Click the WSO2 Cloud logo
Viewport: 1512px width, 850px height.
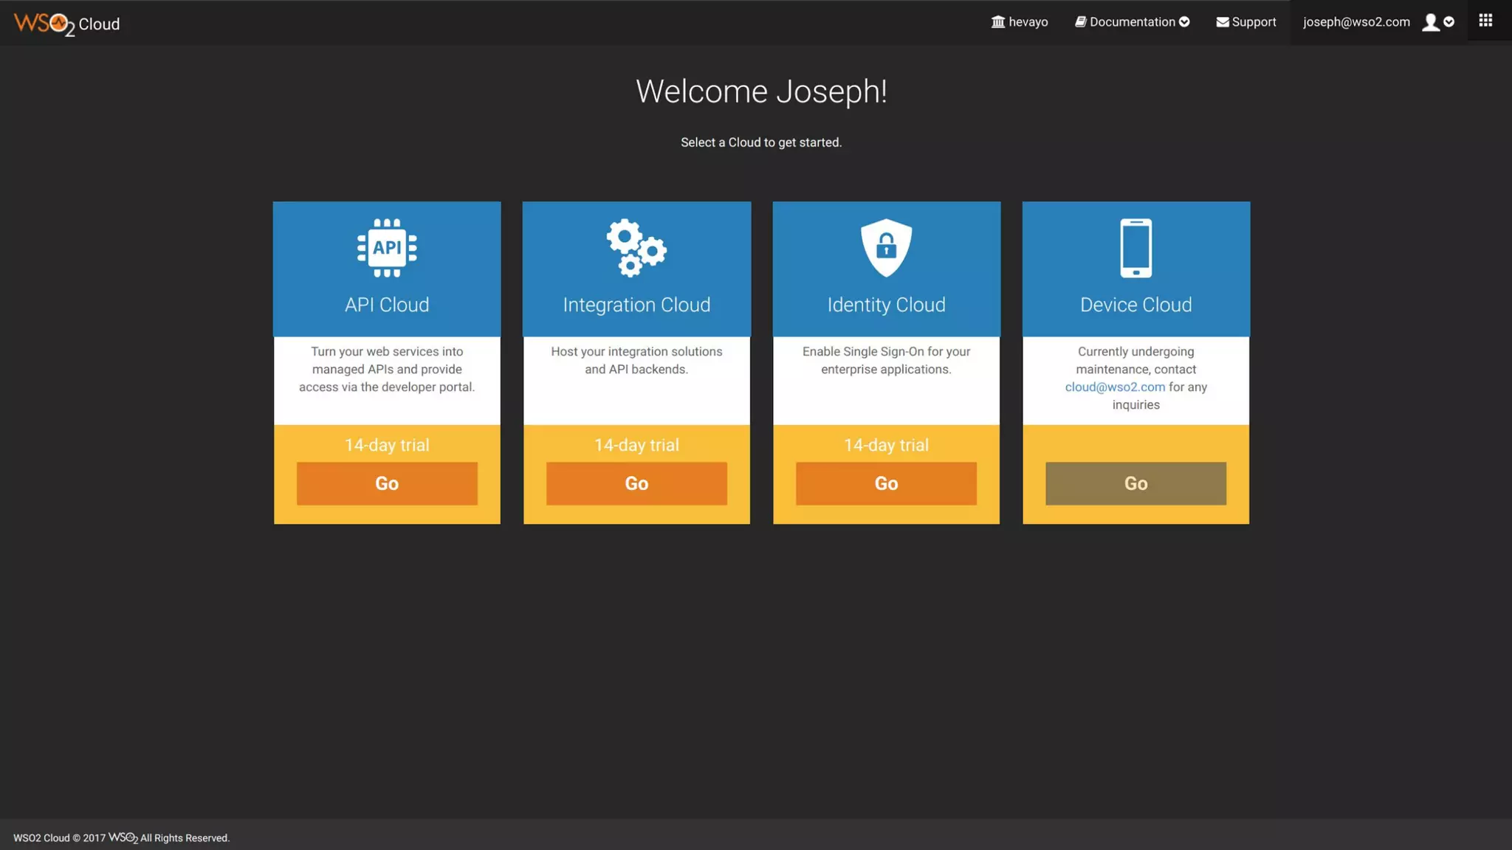66,24
